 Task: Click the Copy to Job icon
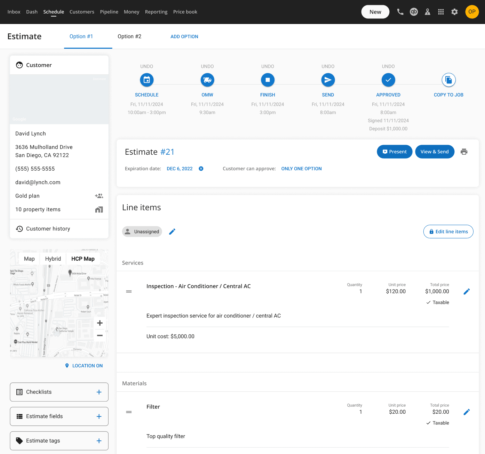(x=448, y=80)
